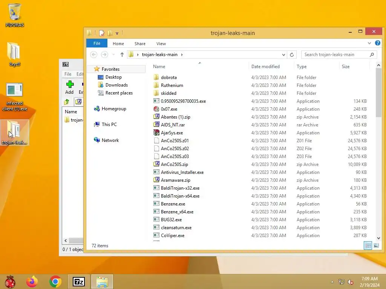Switch to large icons view layout icon
This screenshot has height=289, width=386.
point(376,245)
